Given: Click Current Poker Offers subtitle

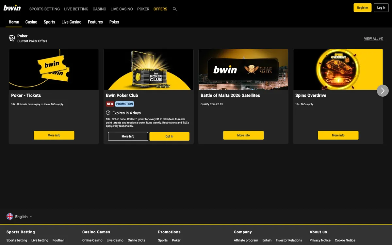Looking at the screenshot, I should (32, 41).
